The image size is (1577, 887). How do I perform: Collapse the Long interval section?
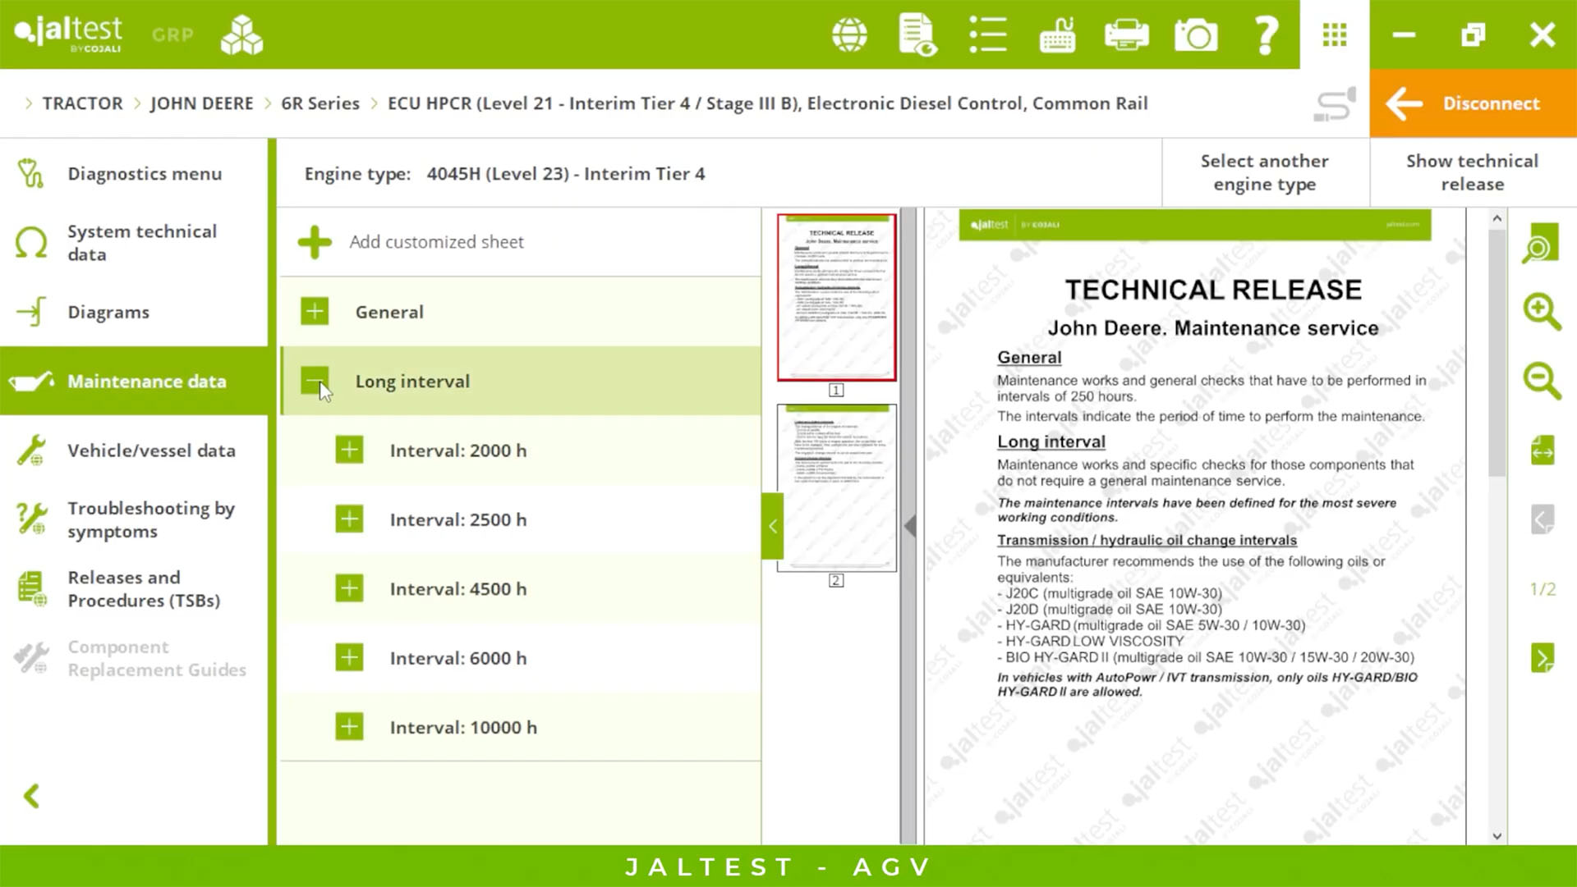315,381
